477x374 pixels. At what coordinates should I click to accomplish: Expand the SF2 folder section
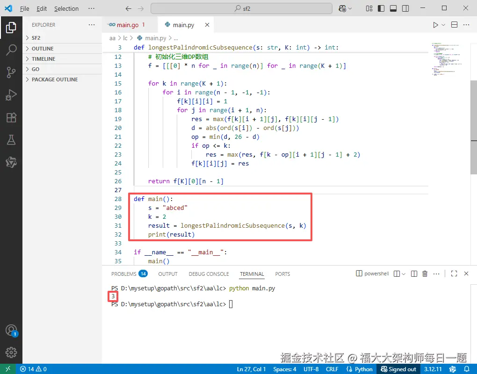[62, 38]
